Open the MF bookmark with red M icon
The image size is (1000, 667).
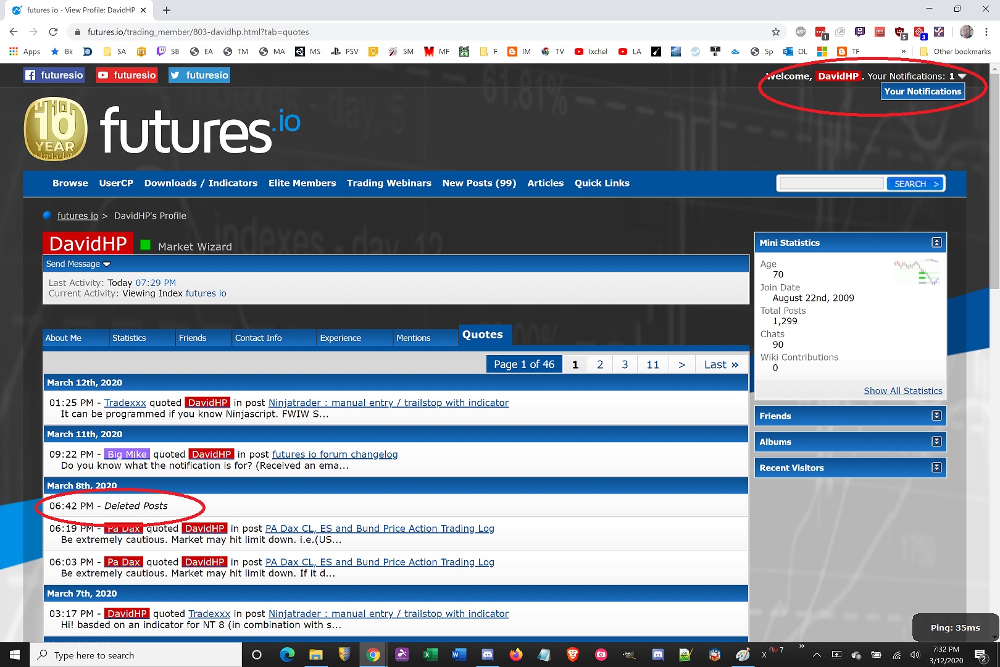tap(436, 51)
